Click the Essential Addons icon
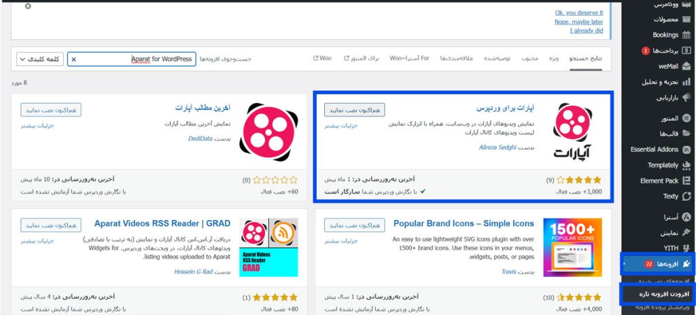696x315 pixels. (x=686, y=149)
